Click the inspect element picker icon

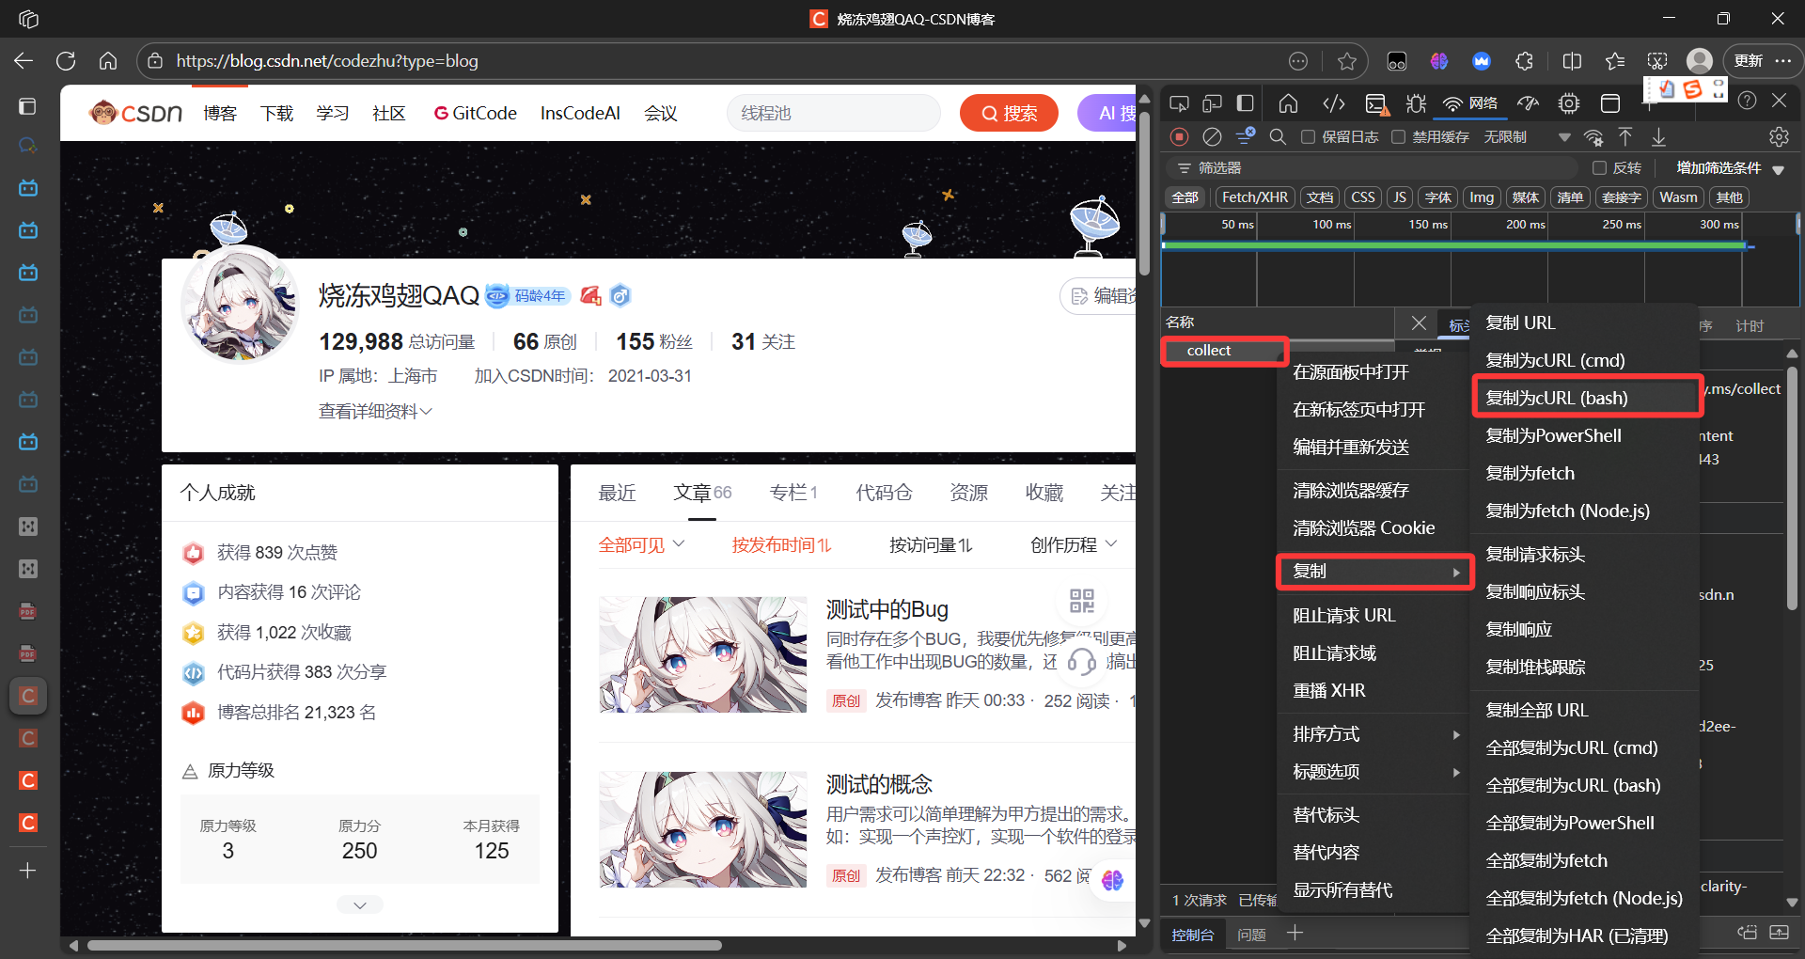coord(1179,103)
